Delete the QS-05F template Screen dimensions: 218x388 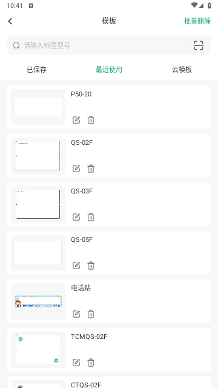tap(91, 266)
